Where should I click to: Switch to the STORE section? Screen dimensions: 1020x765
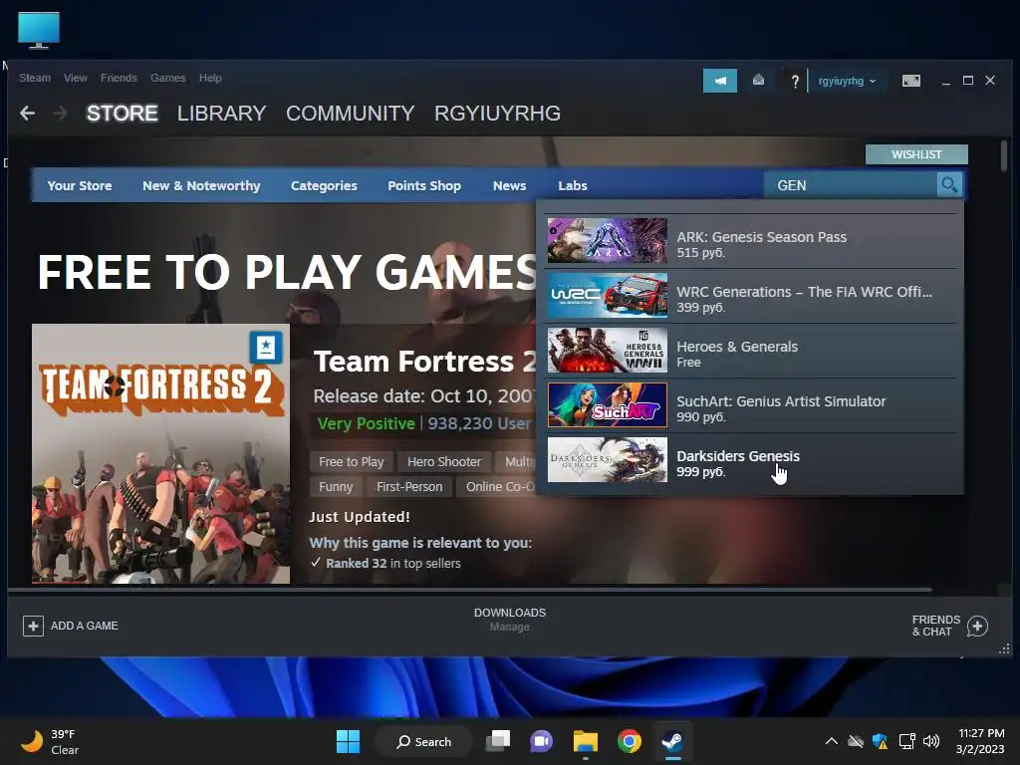(x=123, y=114)
